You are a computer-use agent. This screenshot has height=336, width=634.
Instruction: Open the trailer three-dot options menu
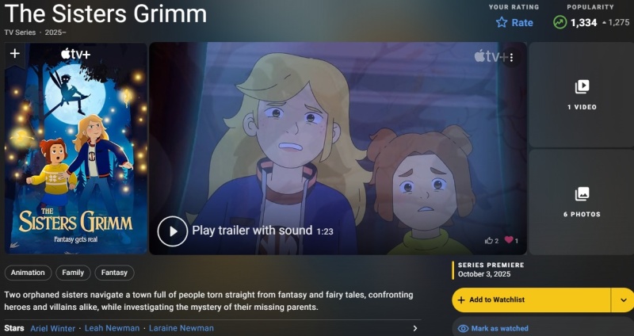(x=511, y=57)
